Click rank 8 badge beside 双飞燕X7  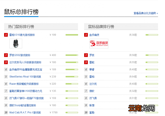click(x=6, y=98)
